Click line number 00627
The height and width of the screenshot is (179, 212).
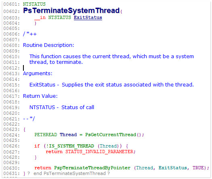(x=11, y=152)
